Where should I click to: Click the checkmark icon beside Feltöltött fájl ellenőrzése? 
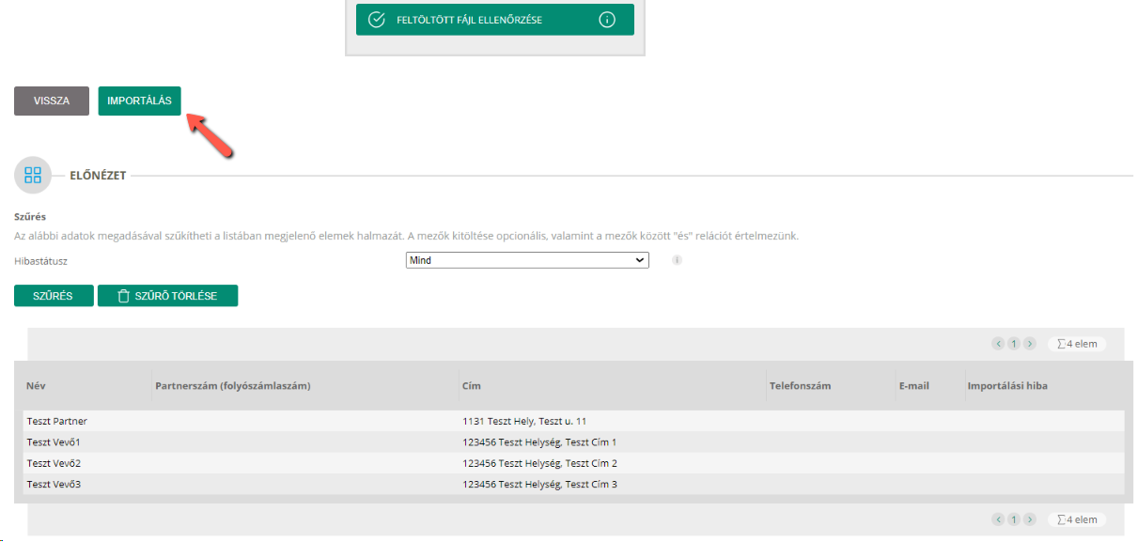(x=376, y=20)
